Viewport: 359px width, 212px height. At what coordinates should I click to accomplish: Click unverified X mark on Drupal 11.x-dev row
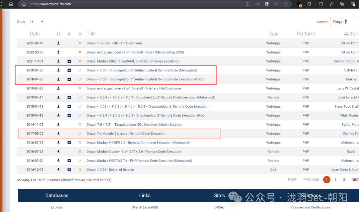pyautogui.click(x=80, y=43)
